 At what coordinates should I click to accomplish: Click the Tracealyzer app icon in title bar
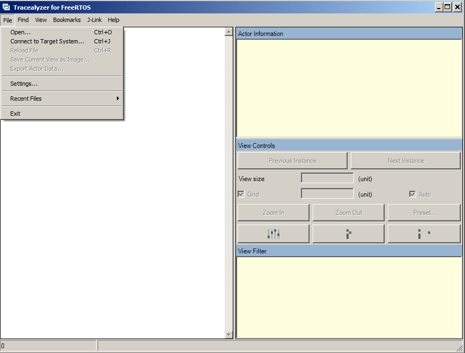(x=6, y=7)
